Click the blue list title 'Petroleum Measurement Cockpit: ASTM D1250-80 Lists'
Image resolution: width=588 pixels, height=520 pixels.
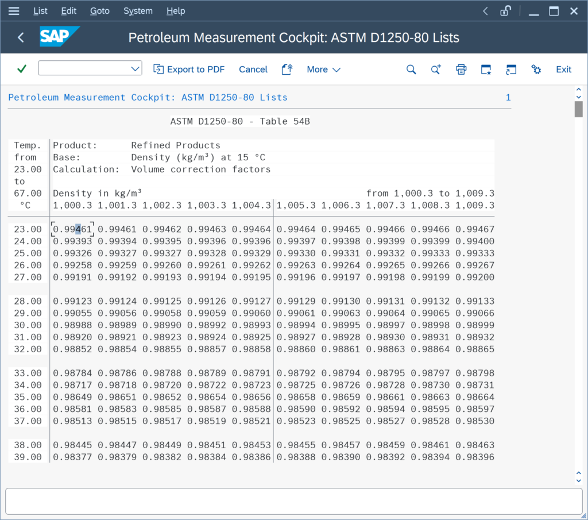click(148, 98)
